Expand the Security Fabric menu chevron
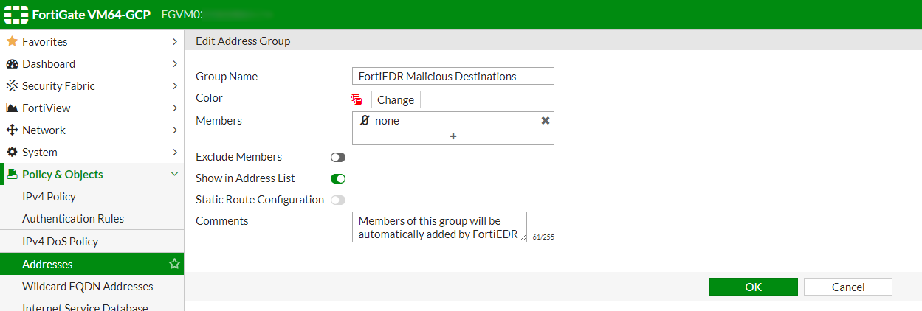The image size is (922, 311). coord(174,85)
